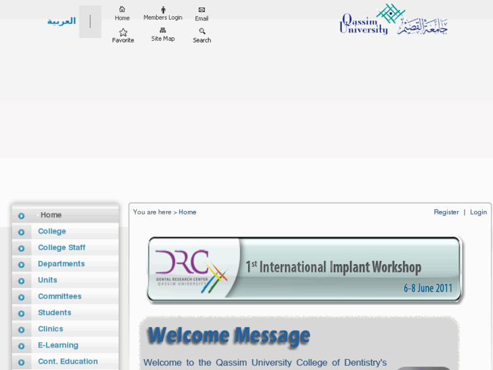Click the arrow bullet beside Clinics

21,330
